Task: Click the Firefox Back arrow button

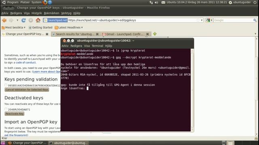Action: point(4,20)
